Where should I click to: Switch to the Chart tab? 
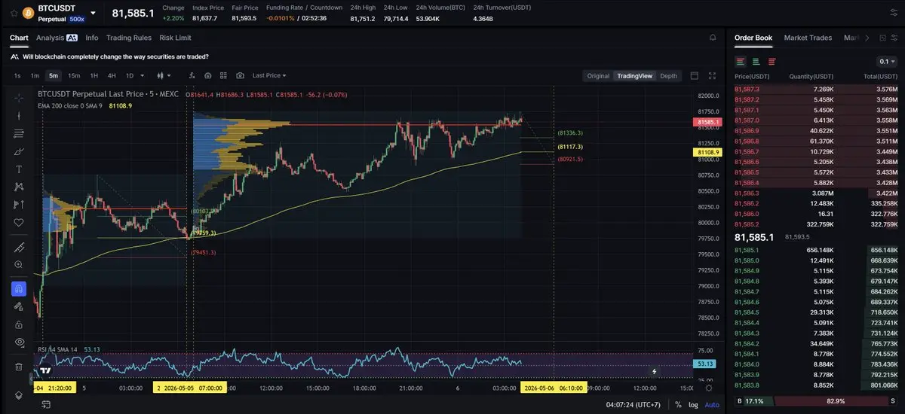(19, 38)
